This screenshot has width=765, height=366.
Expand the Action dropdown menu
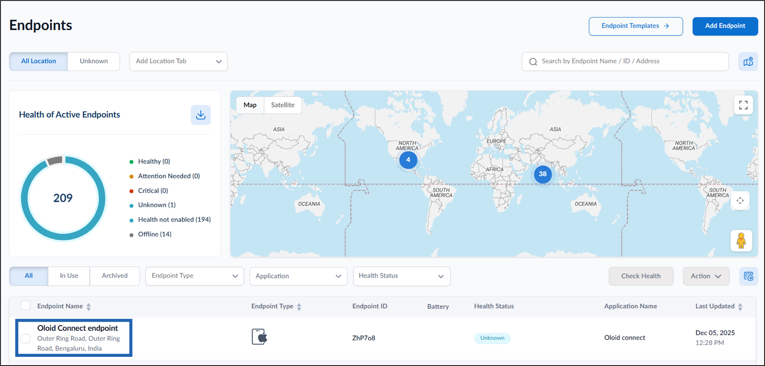pos(706,276)
